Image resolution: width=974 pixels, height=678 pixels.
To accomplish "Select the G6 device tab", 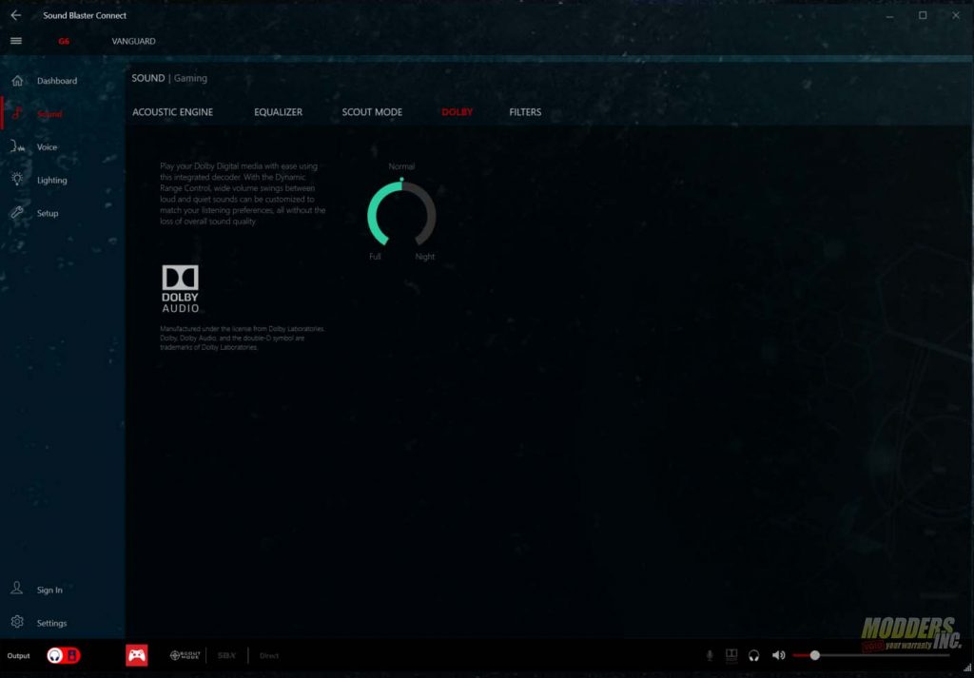I will [64, 42].
